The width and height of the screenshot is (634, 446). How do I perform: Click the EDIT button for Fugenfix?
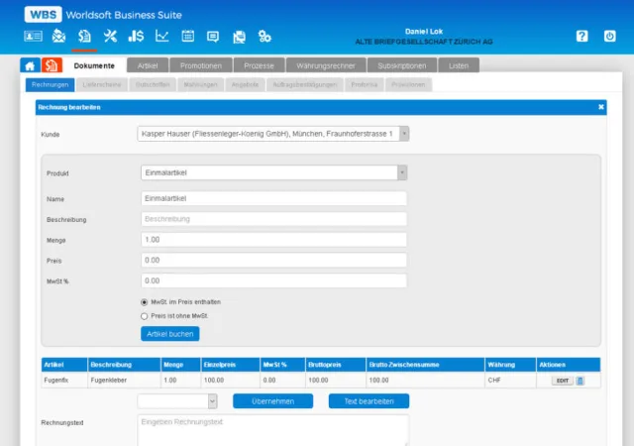562,380
